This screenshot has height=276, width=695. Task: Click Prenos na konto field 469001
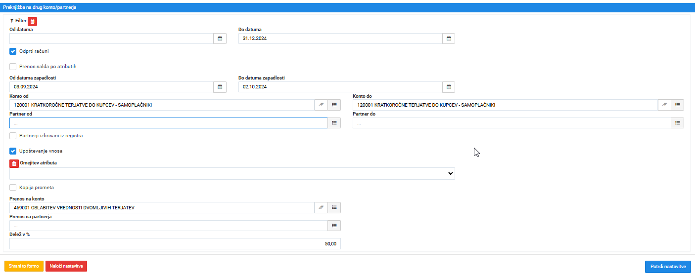click(162, 208)
